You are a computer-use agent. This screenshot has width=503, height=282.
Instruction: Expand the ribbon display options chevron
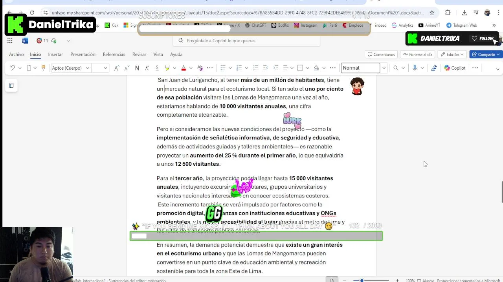[x=497, y=69]
